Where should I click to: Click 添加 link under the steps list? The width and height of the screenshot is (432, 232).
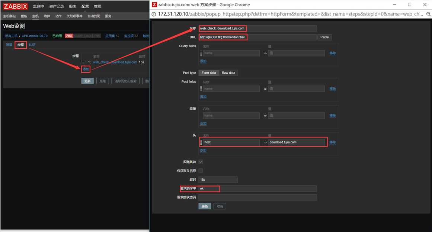coord(86,69)
